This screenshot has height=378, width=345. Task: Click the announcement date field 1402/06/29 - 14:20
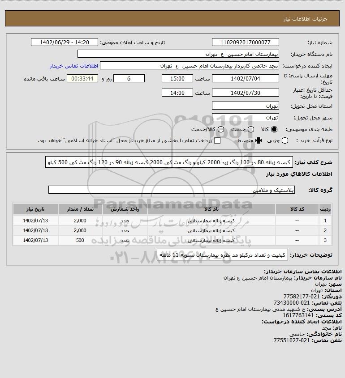[x=65, y=42]
